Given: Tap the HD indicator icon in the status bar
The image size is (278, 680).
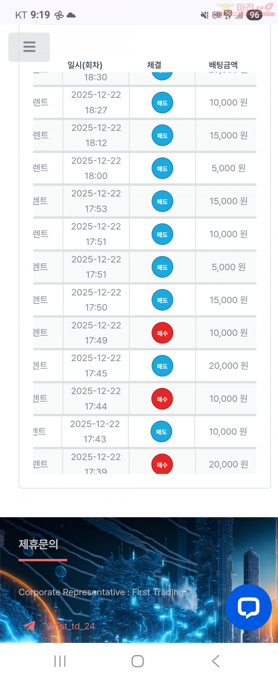Looking at the screenshot, I should pos(216,15).
